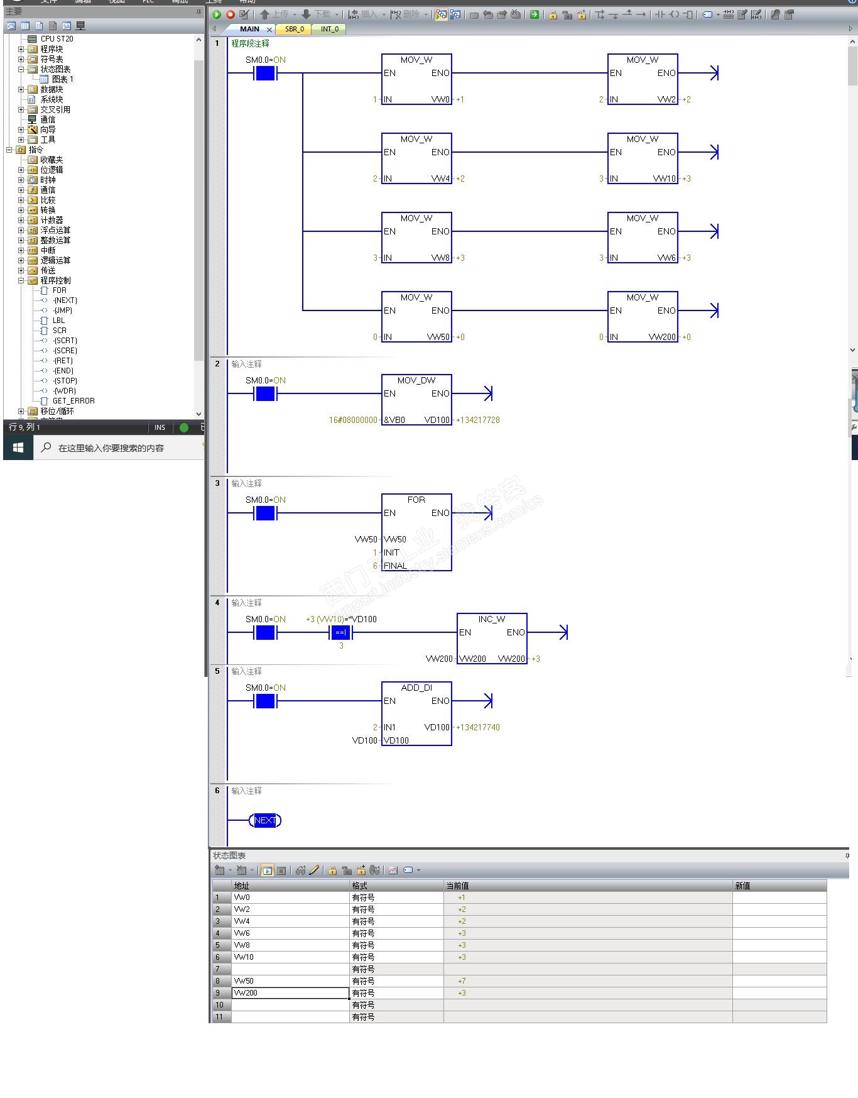The height and width of the screenshot is (1098, 858).
Task: Click the trend view icon in 状态图表
Action: click(x=393, y=870)
